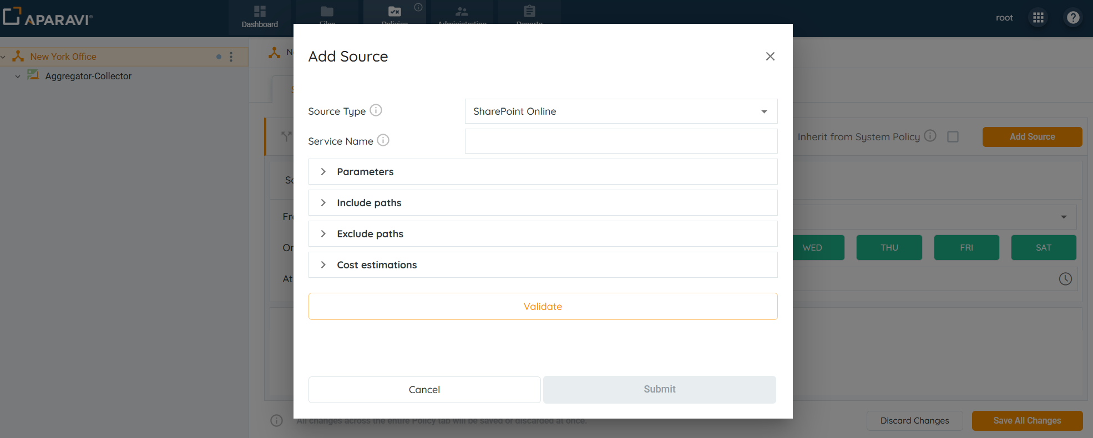Screen dimensions: 1093x438
Task: Click the Cancel button
Action: [x=424, y=390]
